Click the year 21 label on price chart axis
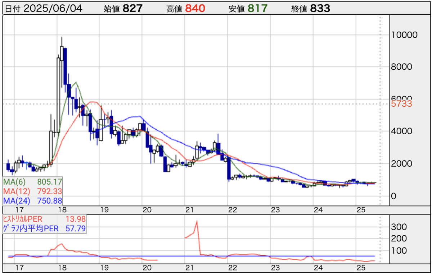 (x=190, y=210)
